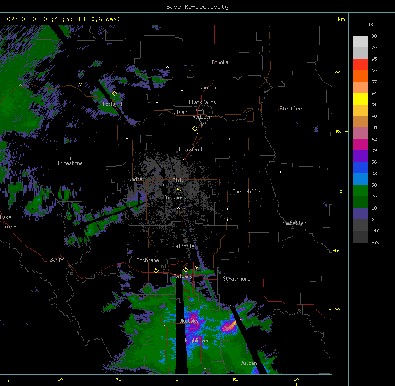Click the HighRiver town label
This screenshot has width=395, height=386.
pyautogui.click(x=197, y=341)
